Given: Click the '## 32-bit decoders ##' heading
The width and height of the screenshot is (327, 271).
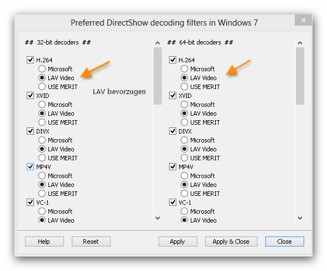Looking at the screenshot, I should pos(58,42).
